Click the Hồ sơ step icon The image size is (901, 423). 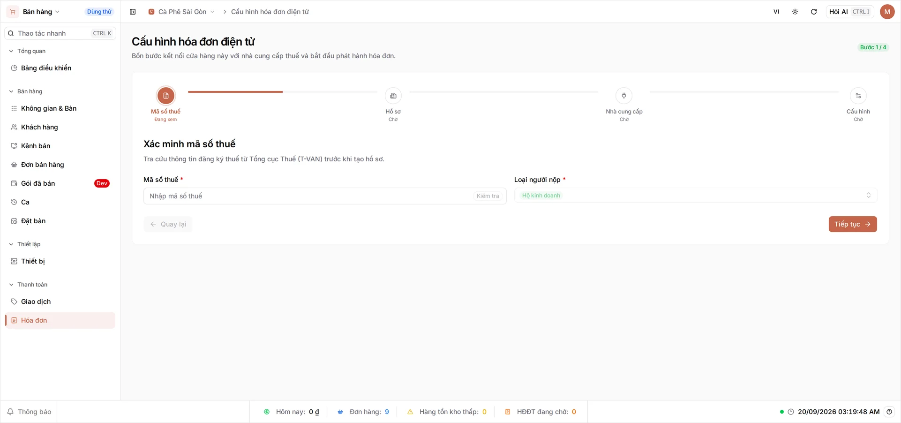pos(393,96)
